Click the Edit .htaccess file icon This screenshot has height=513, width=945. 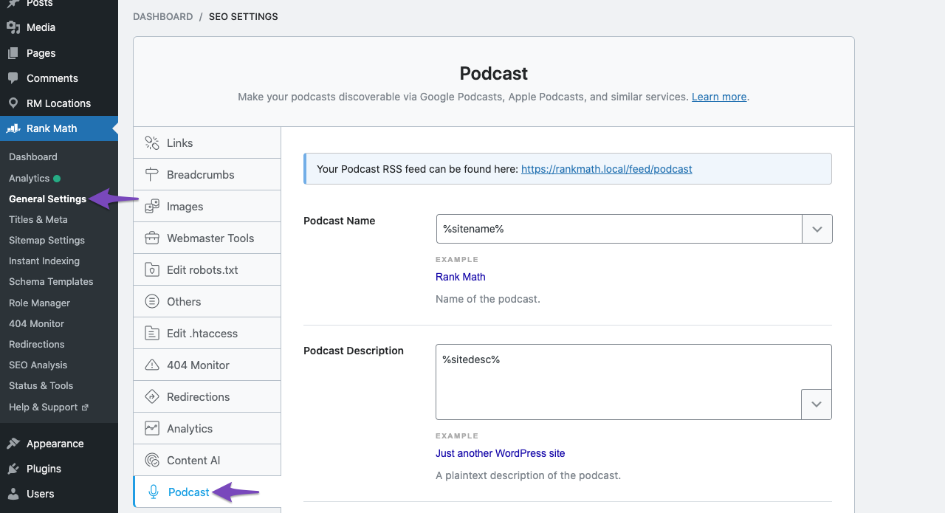coord(152,333)
